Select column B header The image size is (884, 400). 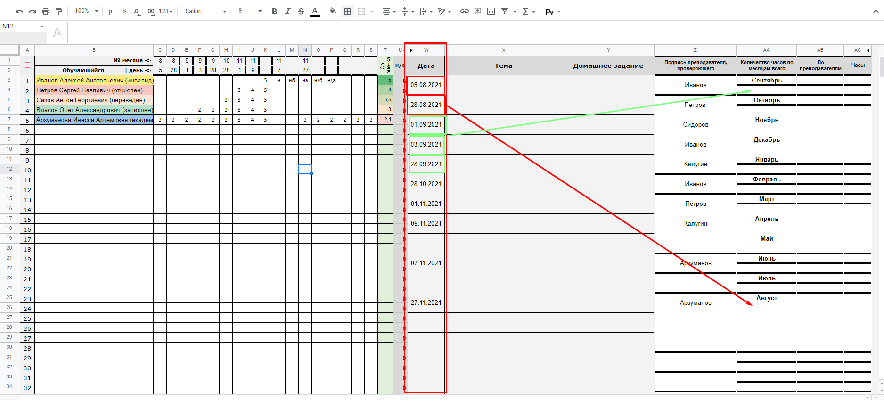tap(94, 50)
